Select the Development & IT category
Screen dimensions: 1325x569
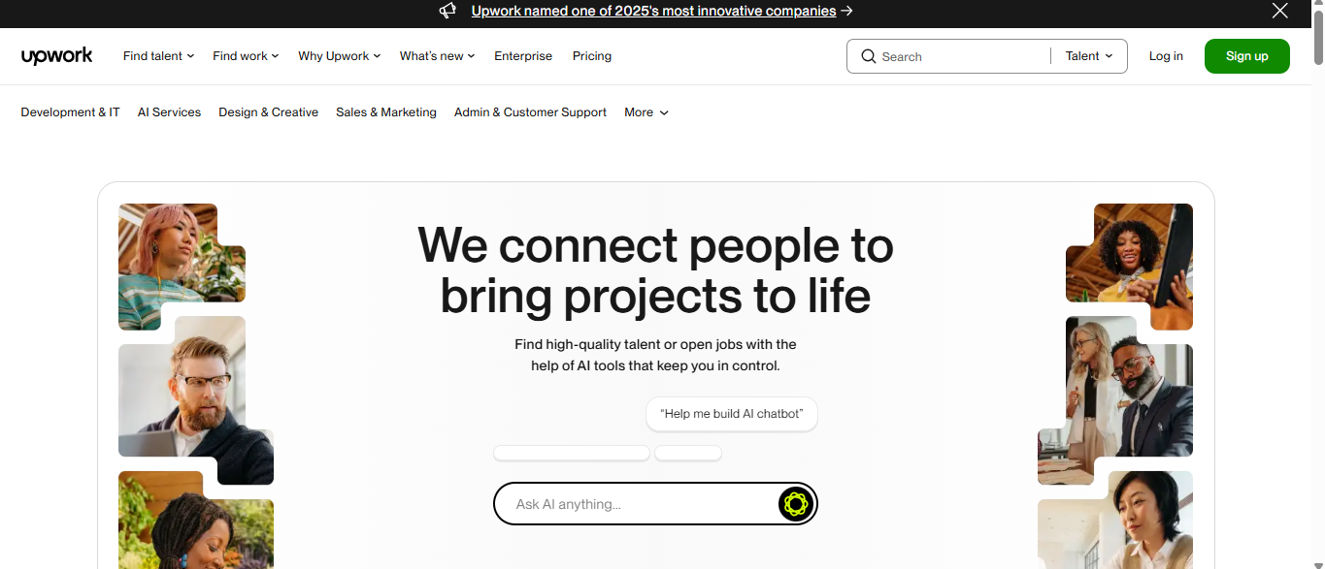71,112
